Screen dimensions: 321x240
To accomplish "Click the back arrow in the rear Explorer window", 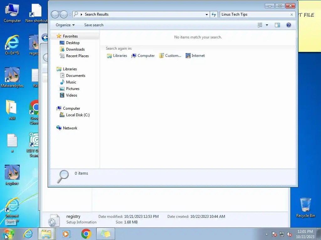I will click(45, 37).
